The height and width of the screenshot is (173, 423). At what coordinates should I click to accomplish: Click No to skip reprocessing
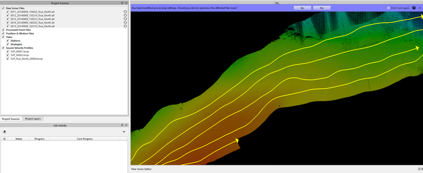point(322,8)
